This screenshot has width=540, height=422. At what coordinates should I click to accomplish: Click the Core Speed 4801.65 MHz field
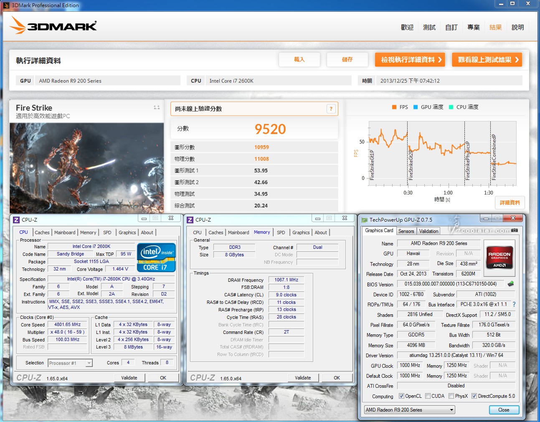(x=68, y=324)
